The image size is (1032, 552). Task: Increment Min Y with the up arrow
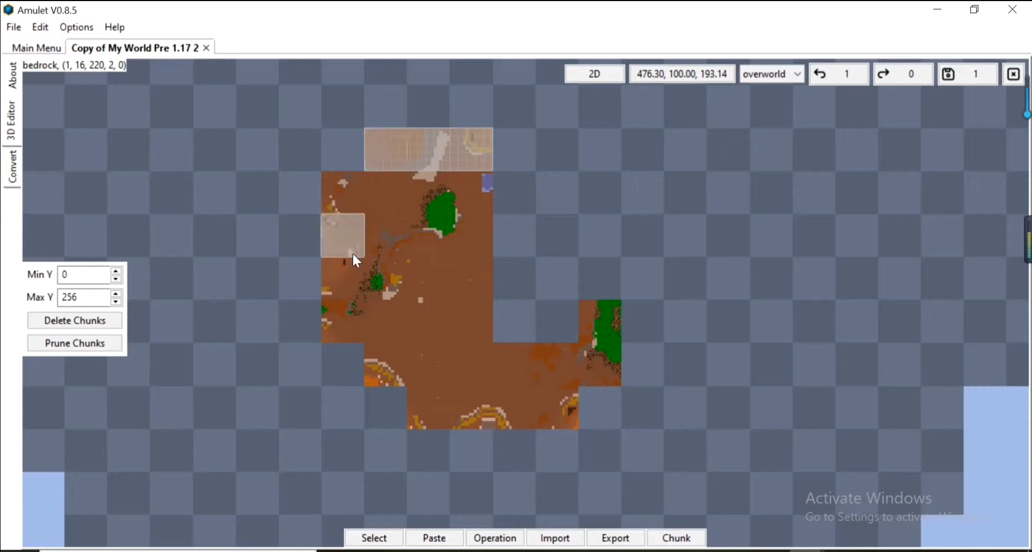pyautogui.click(x=116, y=271)
